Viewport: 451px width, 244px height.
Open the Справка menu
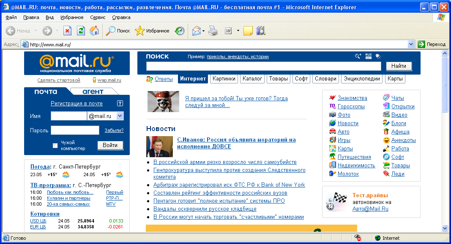tap(121, 18)
